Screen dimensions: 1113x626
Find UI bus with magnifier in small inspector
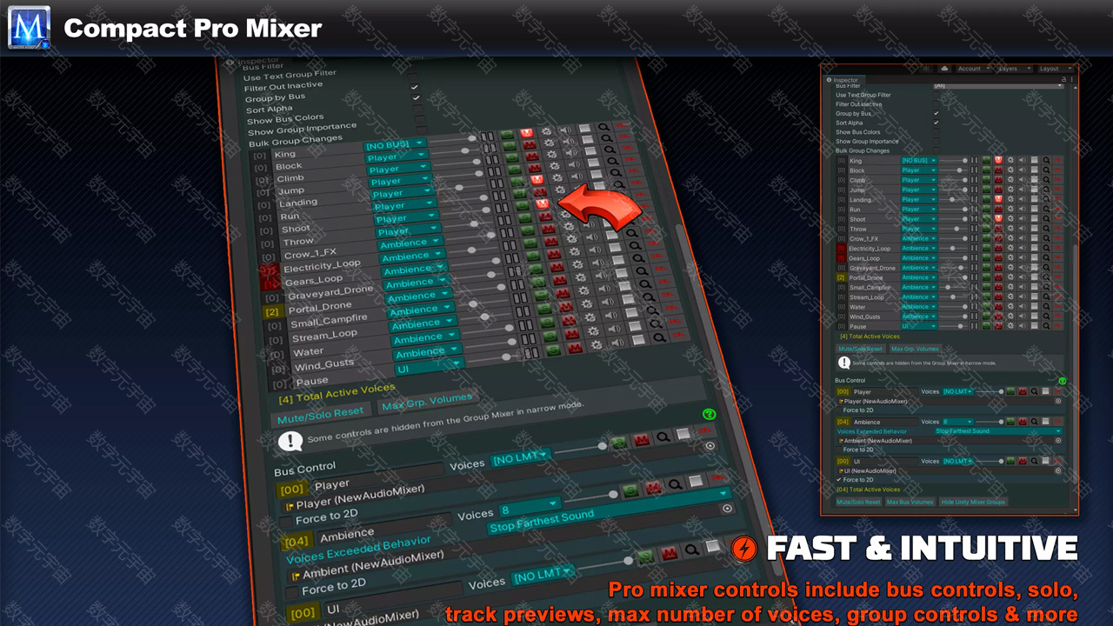point(1034,461)
